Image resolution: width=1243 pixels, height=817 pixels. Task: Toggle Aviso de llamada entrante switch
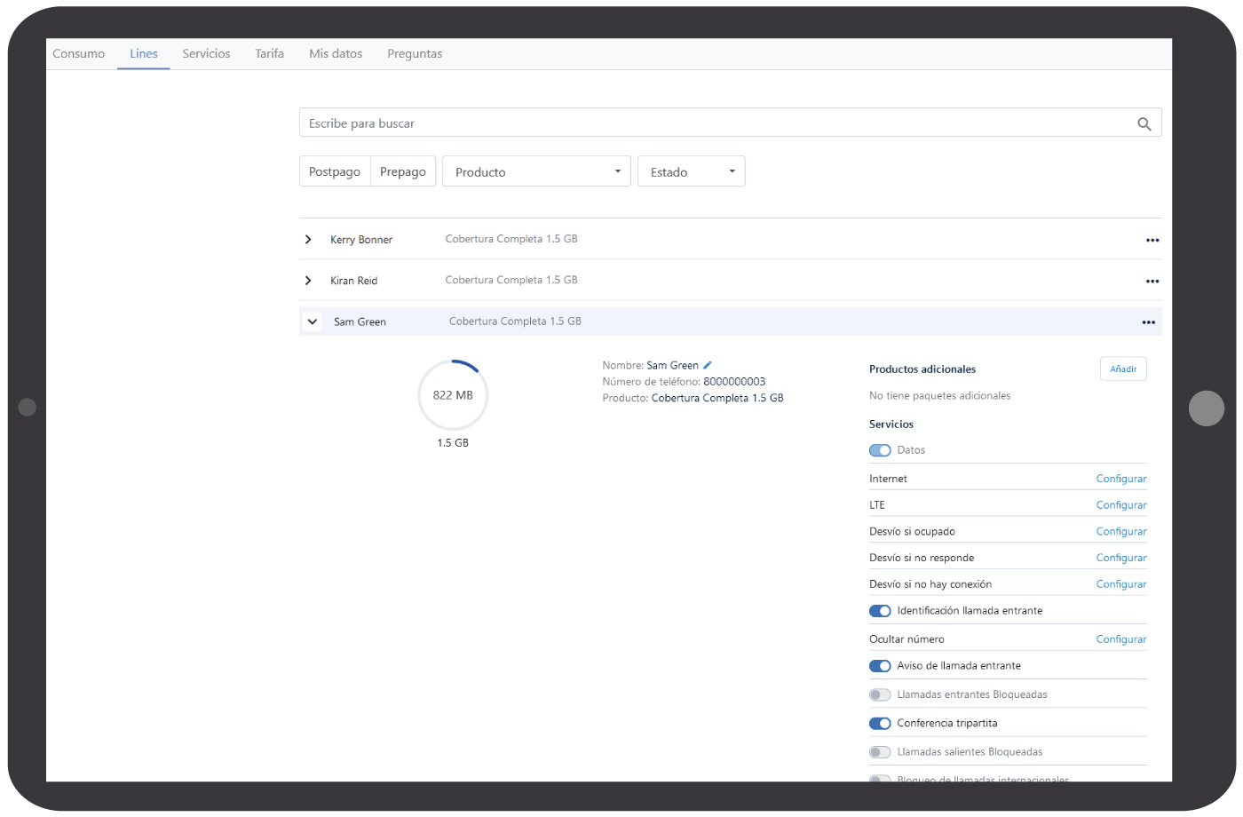tap(880, 666)
